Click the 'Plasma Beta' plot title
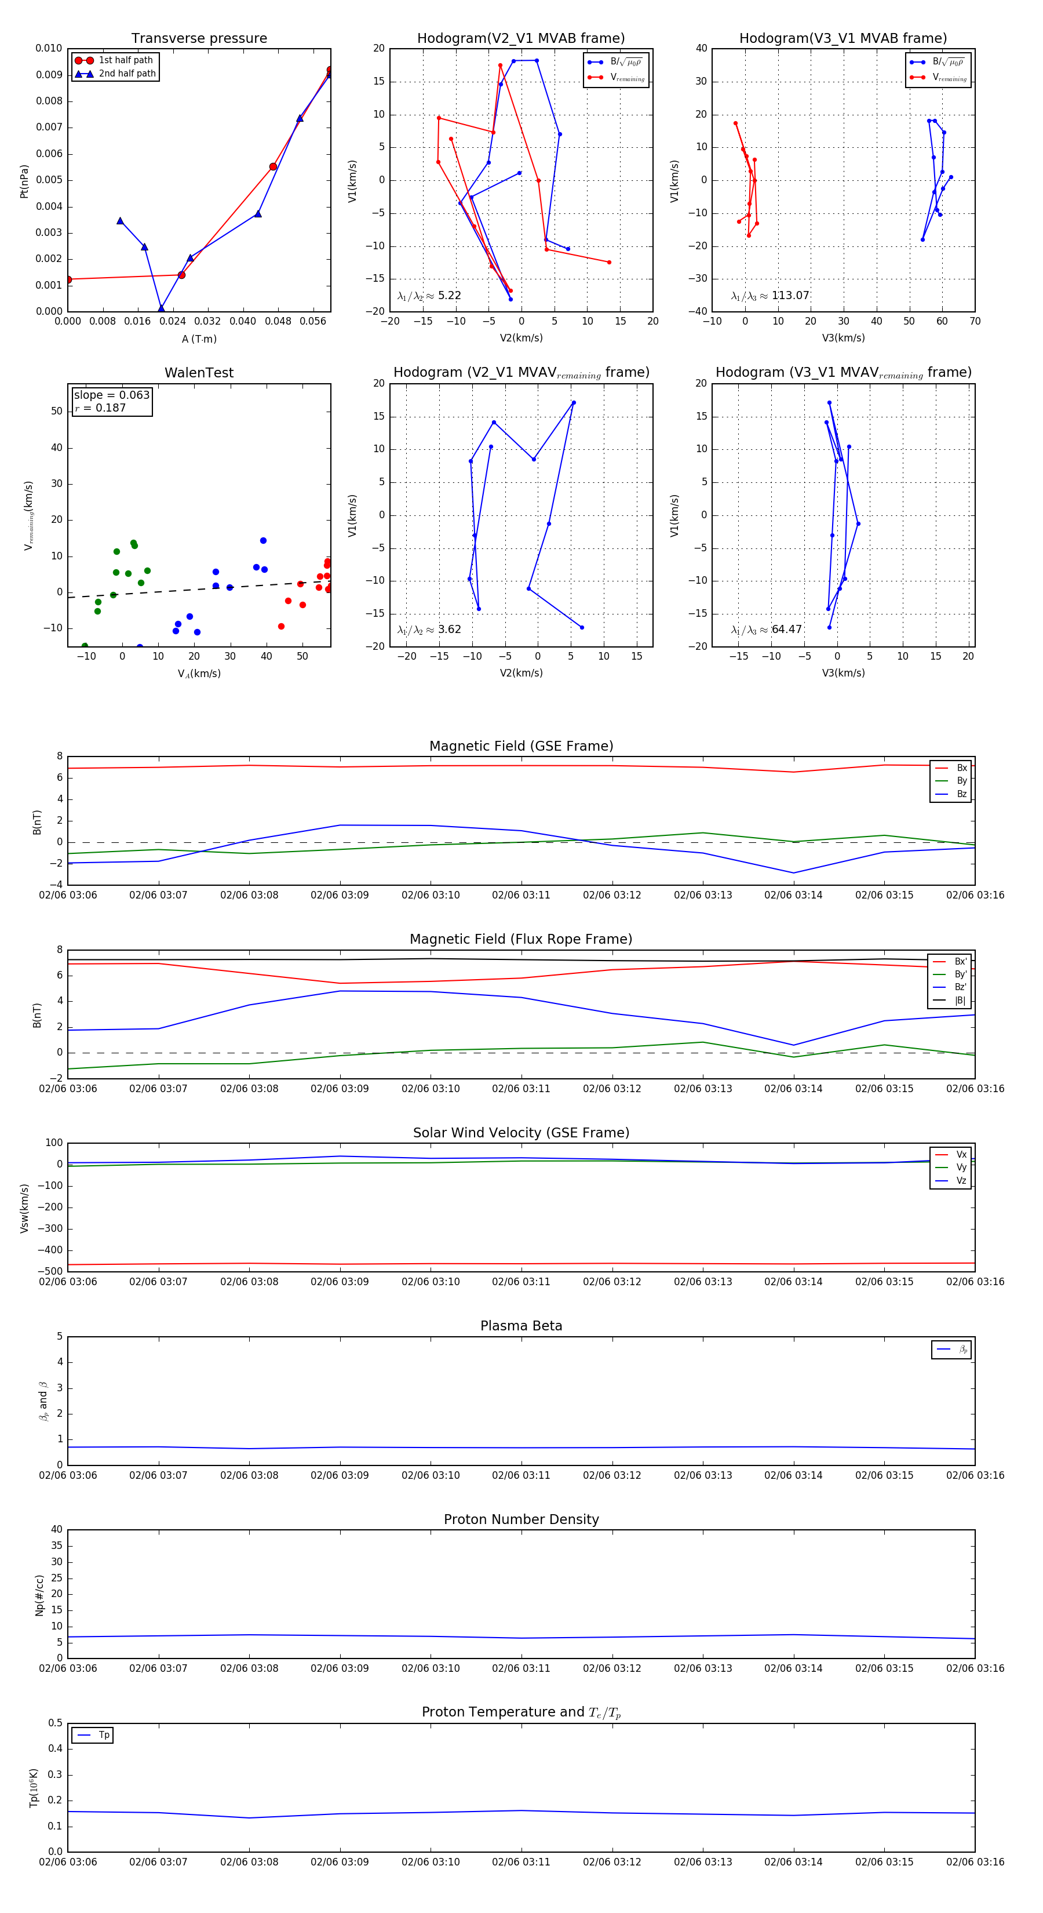This screenshot has height=1913, width=1043. [521, 1326]
